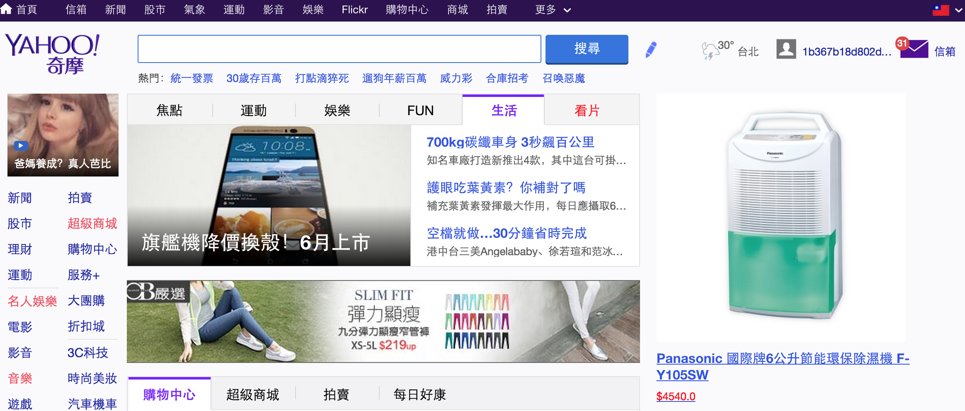Viewport: 965px width, 411px height.
Task: Click trending topic 威力彩
Action: (456, 78)
